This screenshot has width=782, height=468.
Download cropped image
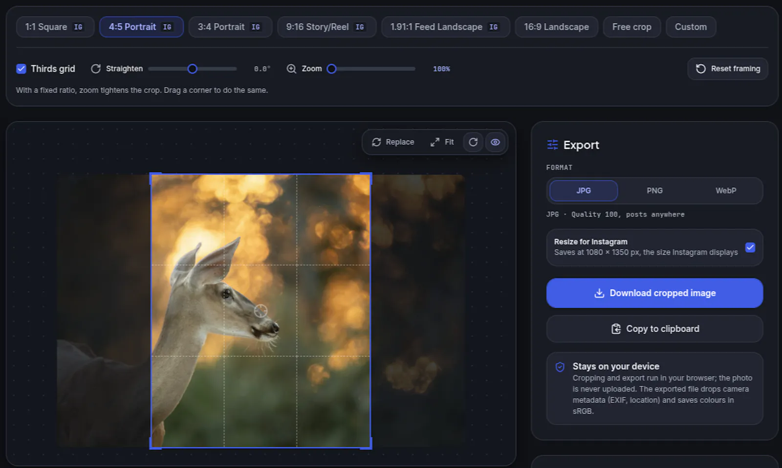pyautogui.click(x=654, y=293)
